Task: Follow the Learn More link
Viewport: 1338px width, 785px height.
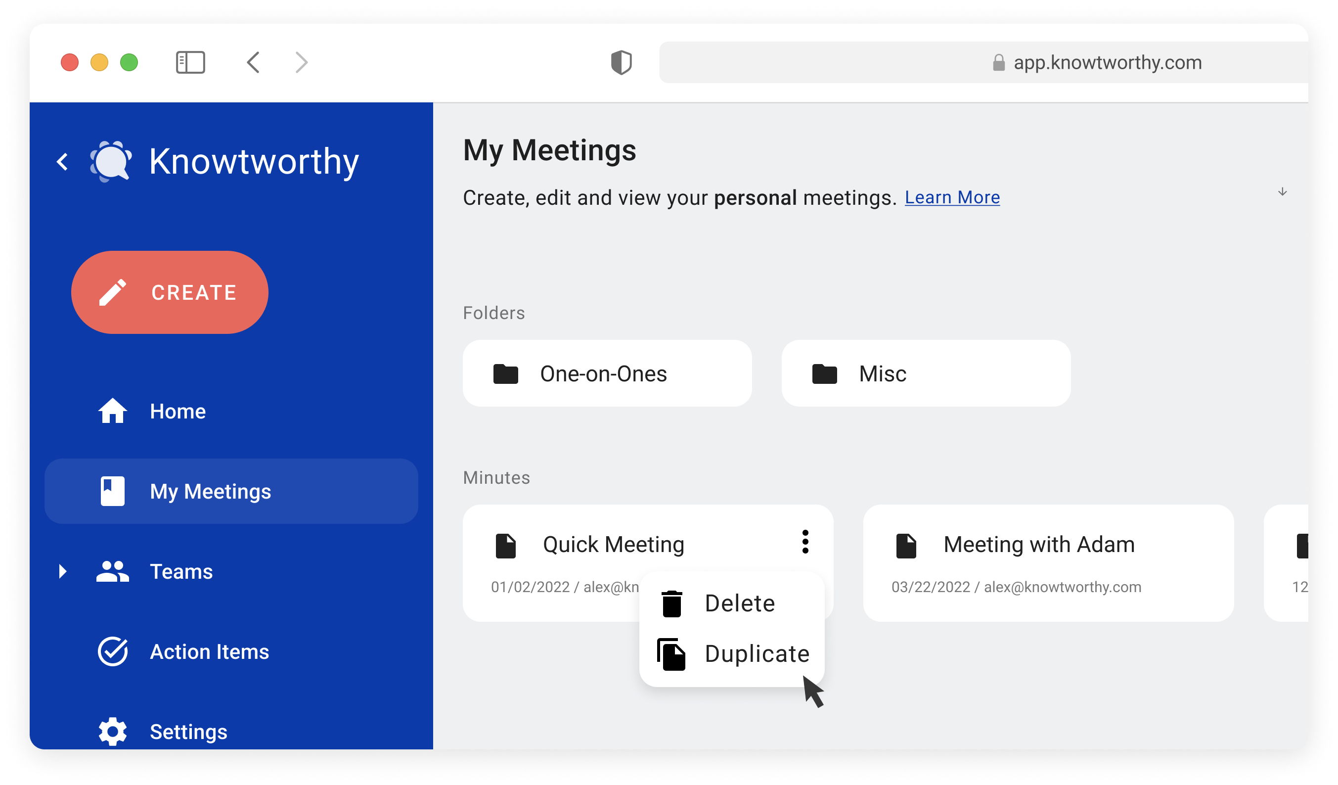Action: 952,197
